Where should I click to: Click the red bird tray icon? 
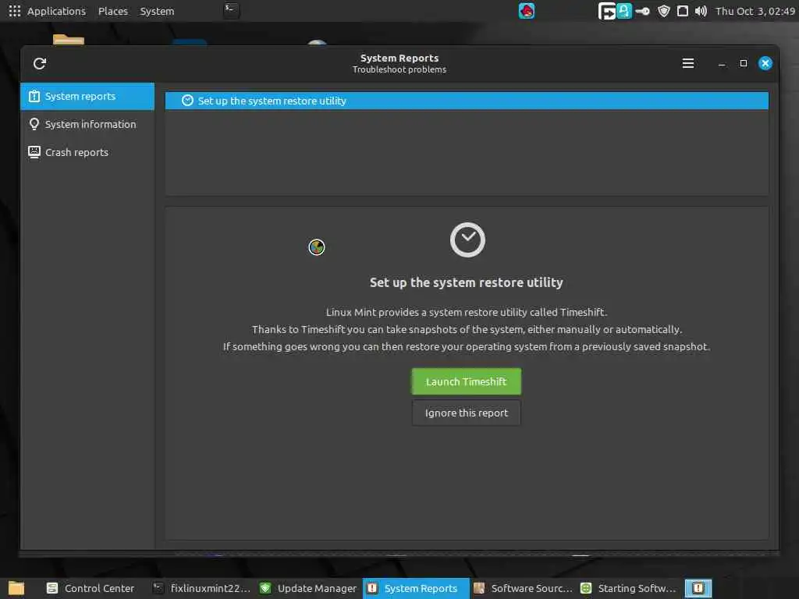pos(527,11)
